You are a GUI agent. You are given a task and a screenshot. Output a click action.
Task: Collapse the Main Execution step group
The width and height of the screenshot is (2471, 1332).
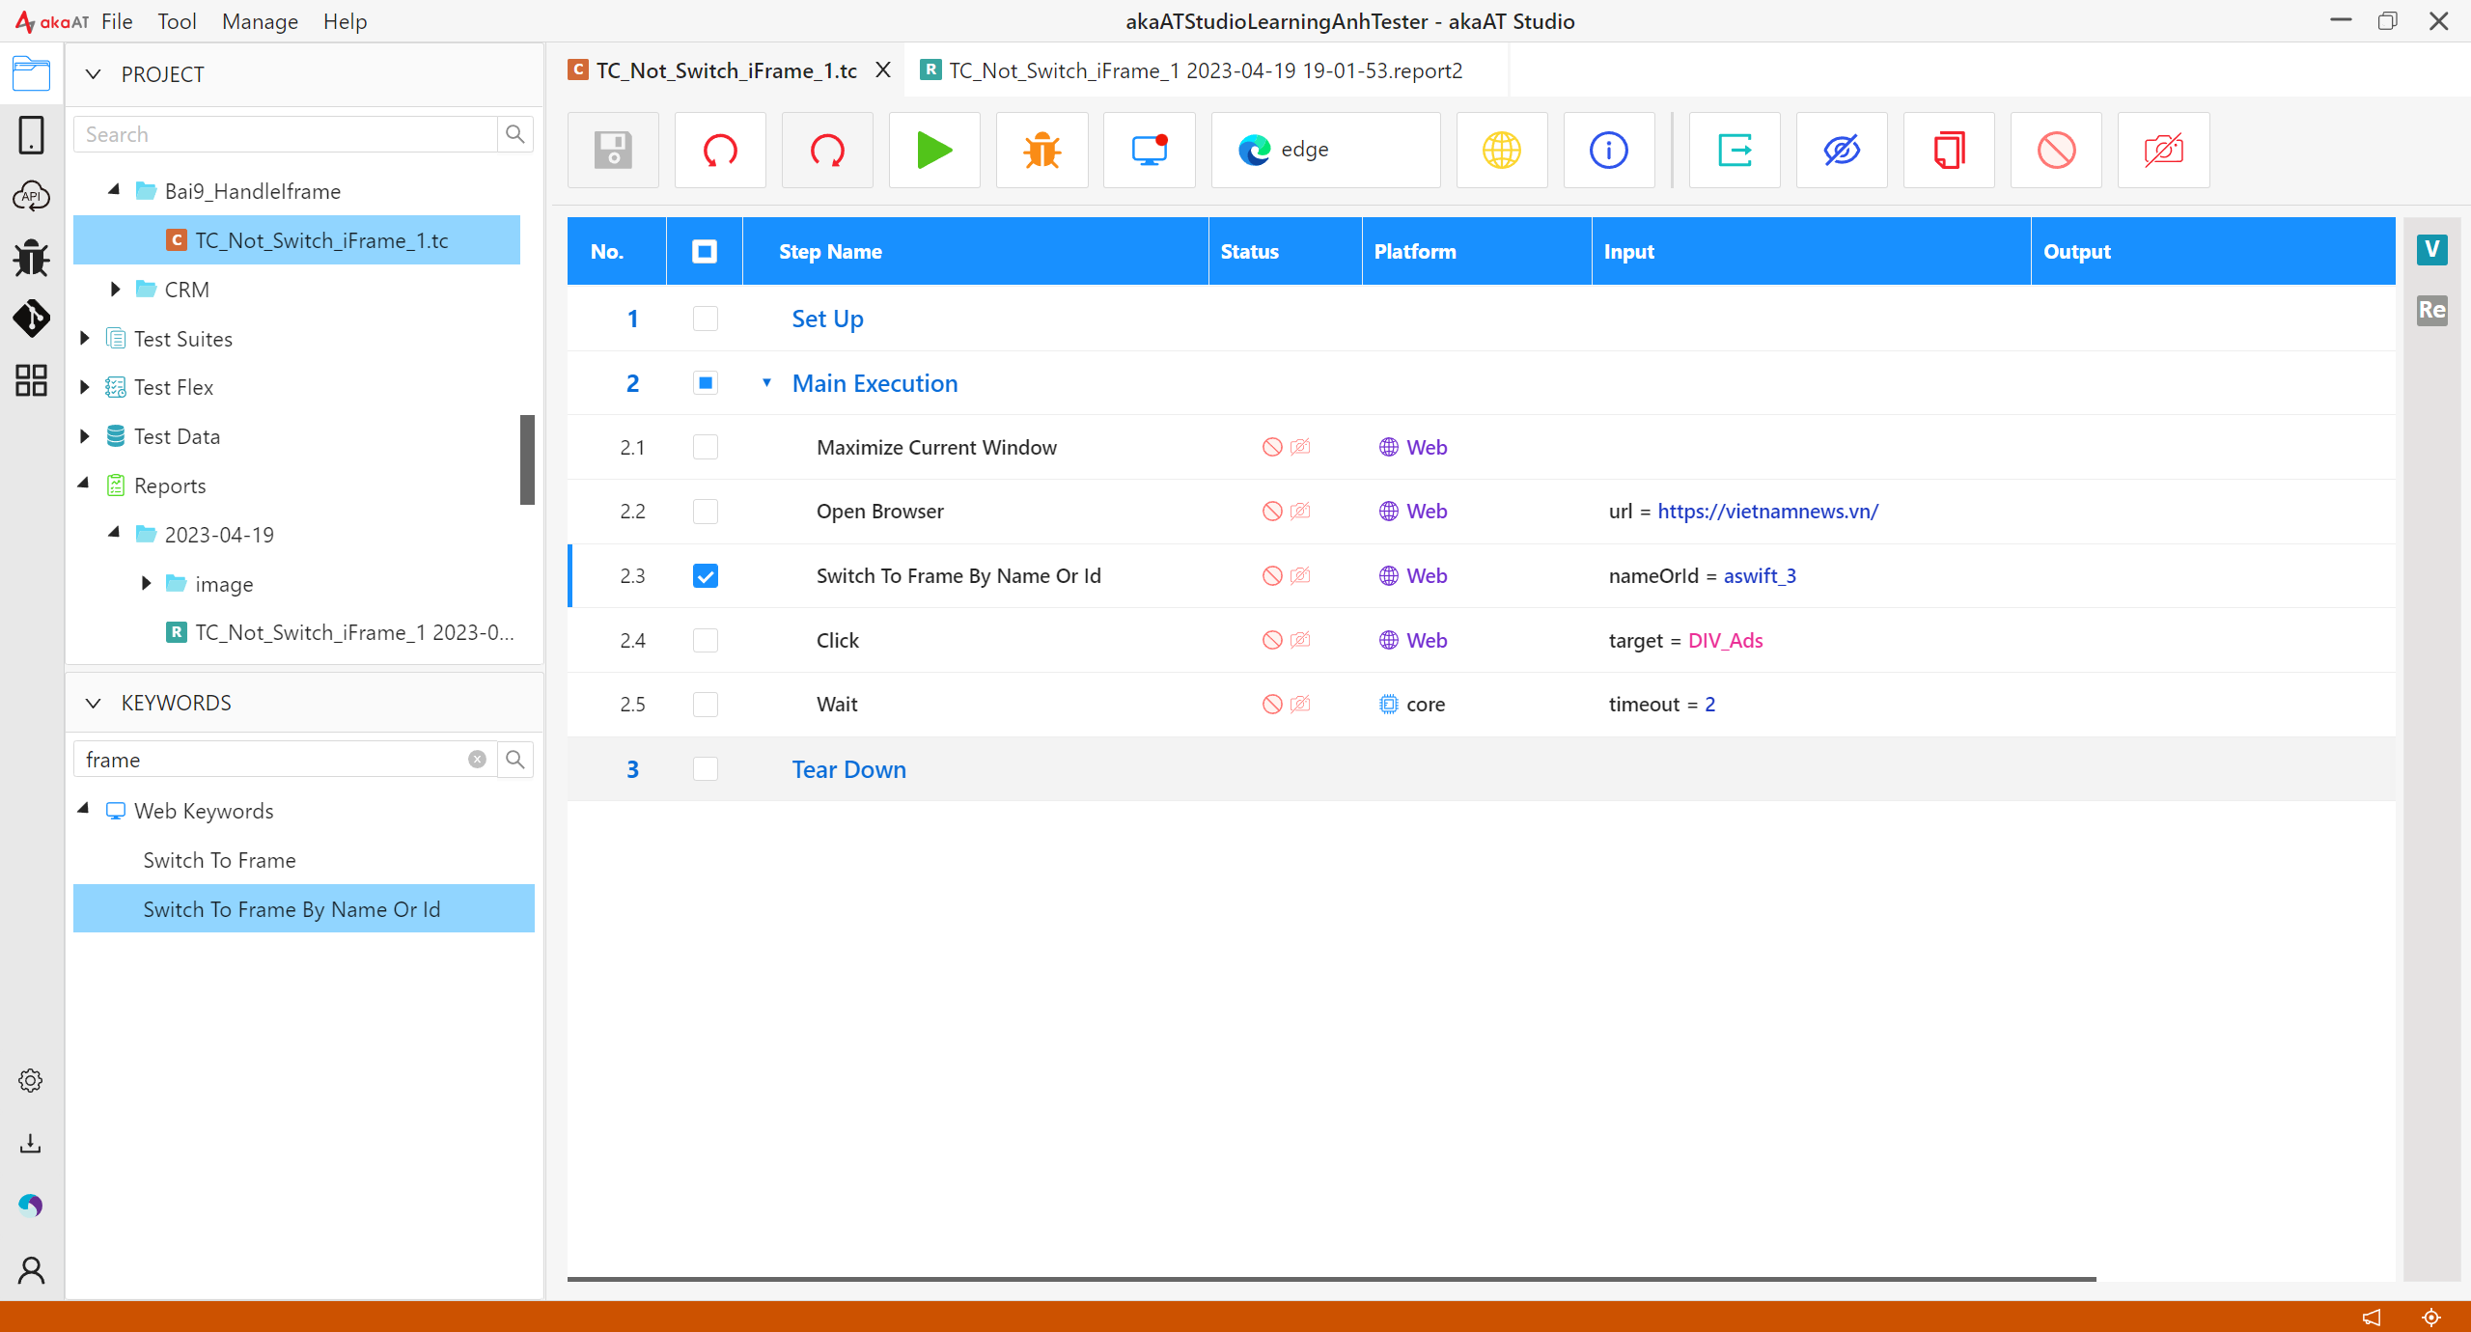[x=766, y=383]
